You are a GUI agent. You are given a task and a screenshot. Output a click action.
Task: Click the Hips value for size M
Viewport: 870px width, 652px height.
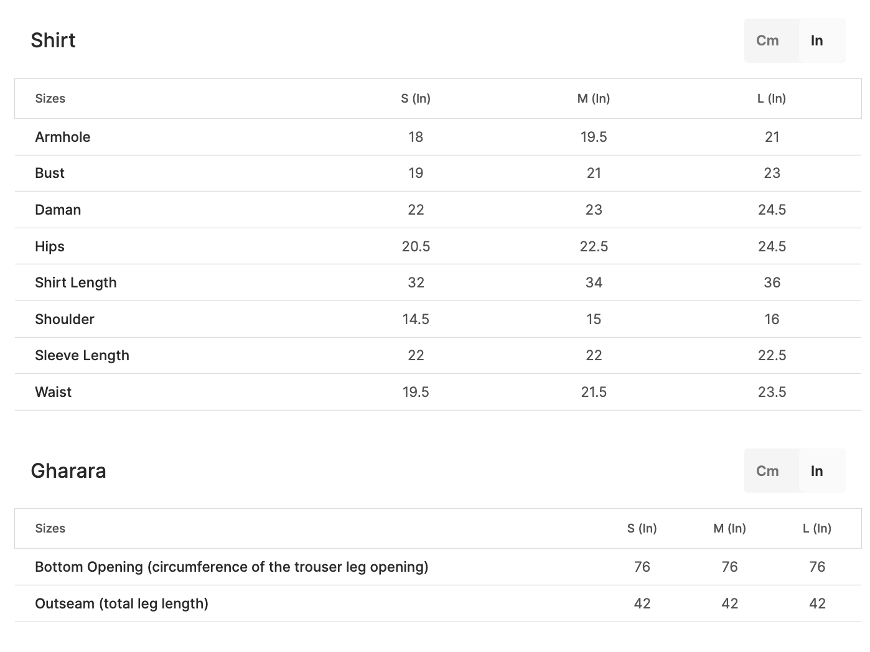594,246
